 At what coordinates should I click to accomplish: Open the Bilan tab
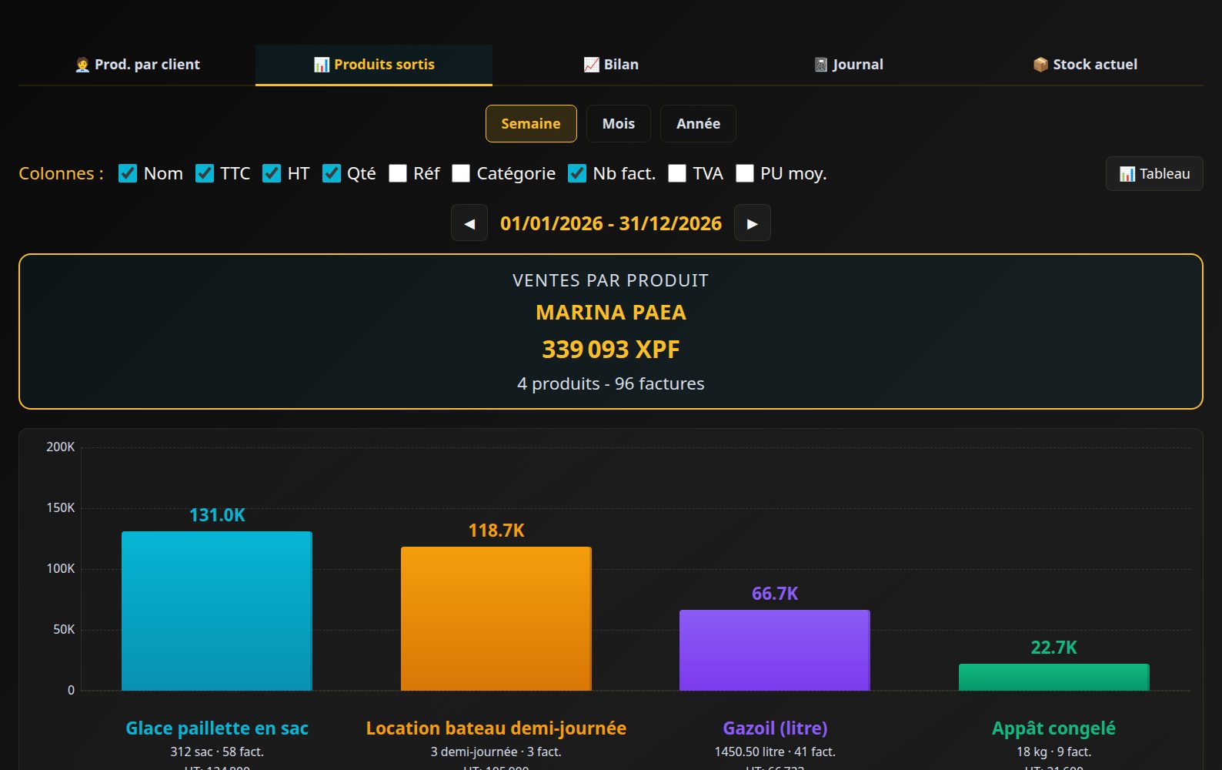click(611, 65)
